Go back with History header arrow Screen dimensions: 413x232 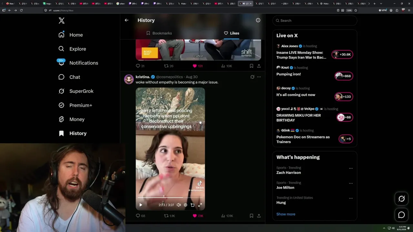[x=126, y=20]
